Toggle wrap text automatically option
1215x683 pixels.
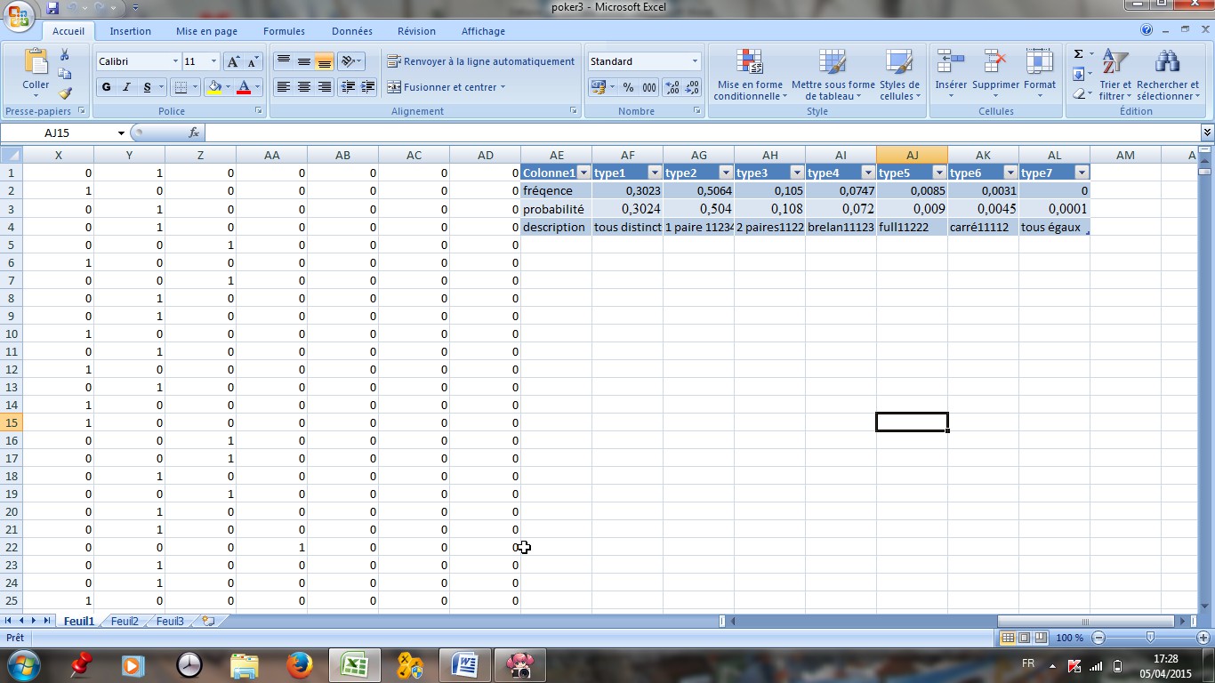coord(480,61)
